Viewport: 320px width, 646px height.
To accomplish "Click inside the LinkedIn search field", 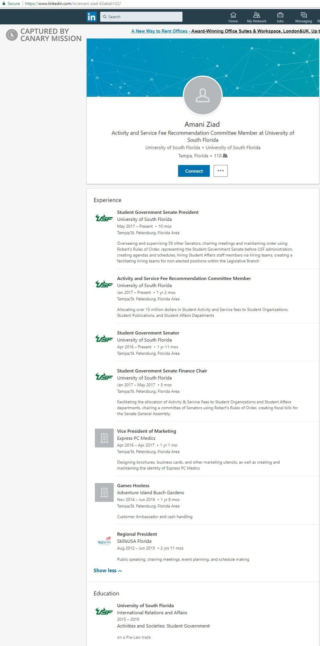I will click(141, 16).
